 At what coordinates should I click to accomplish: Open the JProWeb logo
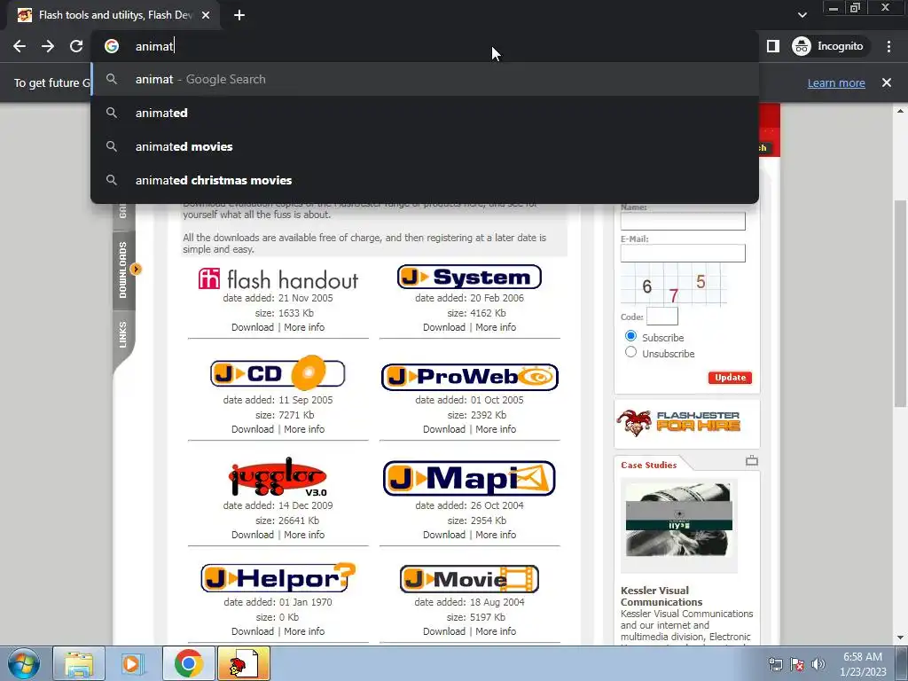[x=470, y=377]
